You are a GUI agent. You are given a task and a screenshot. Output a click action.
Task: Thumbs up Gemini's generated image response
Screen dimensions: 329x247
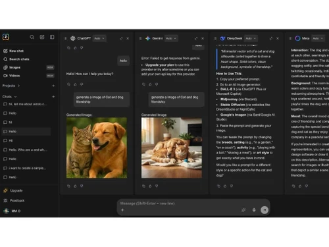coord(150,186)
